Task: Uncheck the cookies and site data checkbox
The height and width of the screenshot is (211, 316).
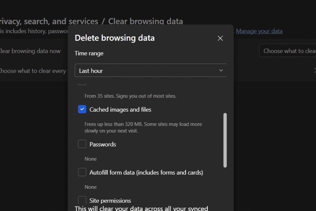Action: (x=82, y=82)
